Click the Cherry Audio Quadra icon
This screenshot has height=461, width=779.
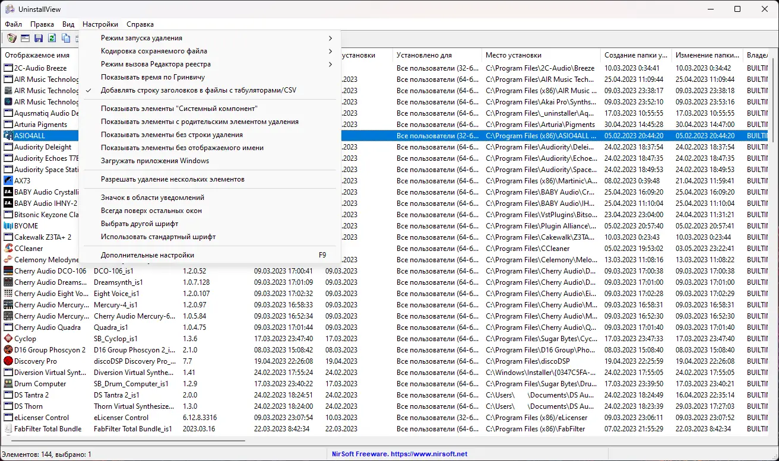[x=8, y=328]
